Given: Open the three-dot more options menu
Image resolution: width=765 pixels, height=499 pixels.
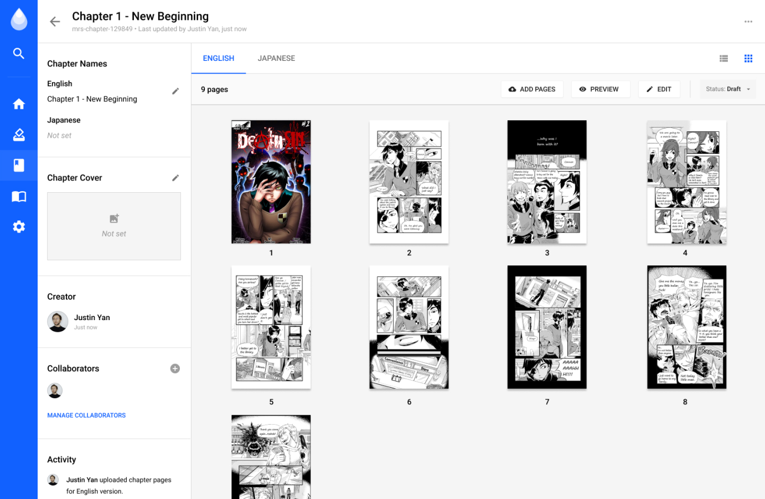Looking at the screenshot, I should click(x=748, y=22).
